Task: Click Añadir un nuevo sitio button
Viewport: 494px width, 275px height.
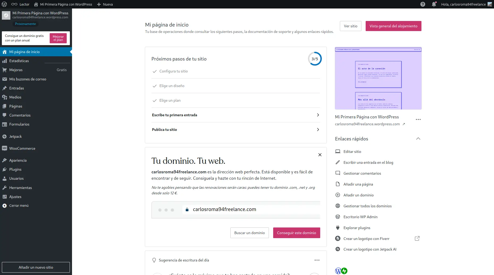Action: pos(36,267)
